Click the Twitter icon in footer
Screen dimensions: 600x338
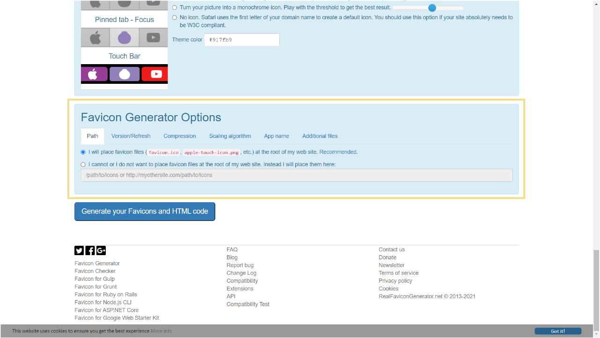79,250
